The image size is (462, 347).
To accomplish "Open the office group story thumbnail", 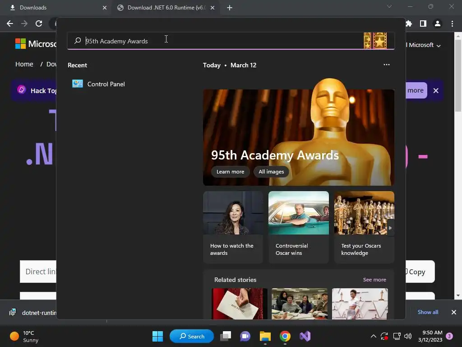I will point(300,304).
